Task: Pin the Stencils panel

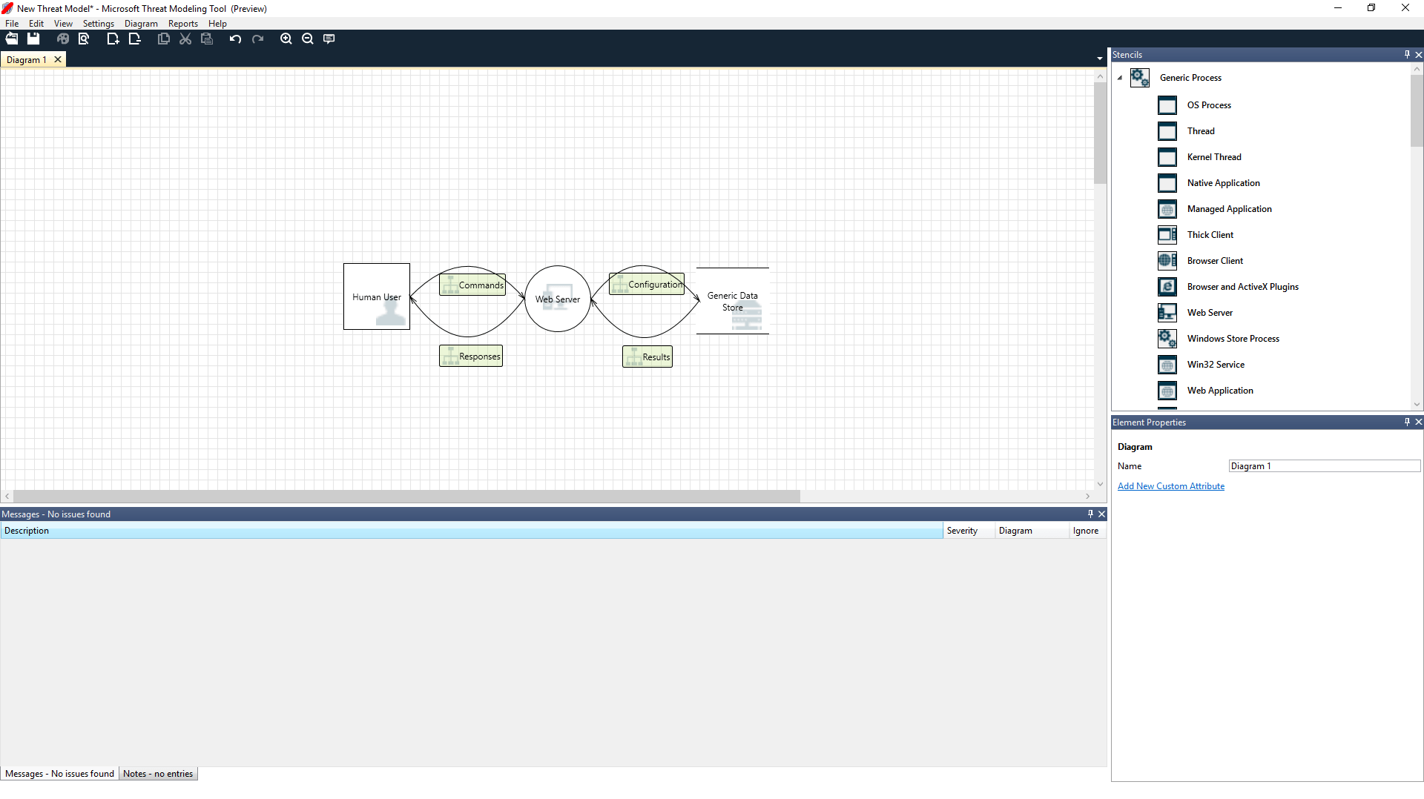Action: (x=1406, y=54)
